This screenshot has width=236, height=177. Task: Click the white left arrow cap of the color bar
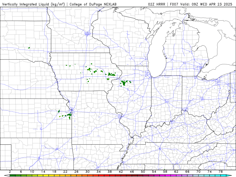pos(7,176)
